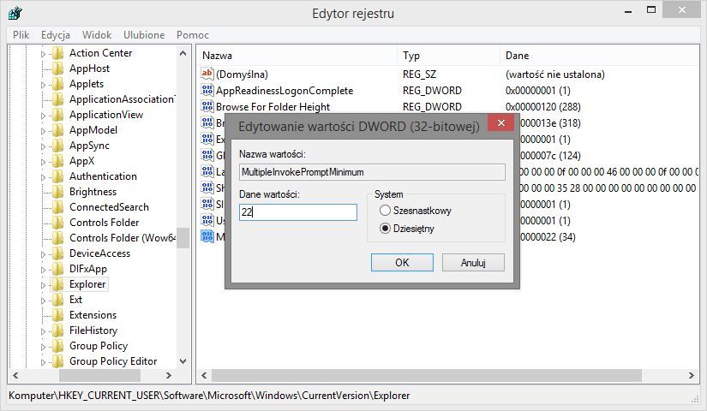
Task: Expand the DeviceAccess tree node
Action: click(44, 254)
